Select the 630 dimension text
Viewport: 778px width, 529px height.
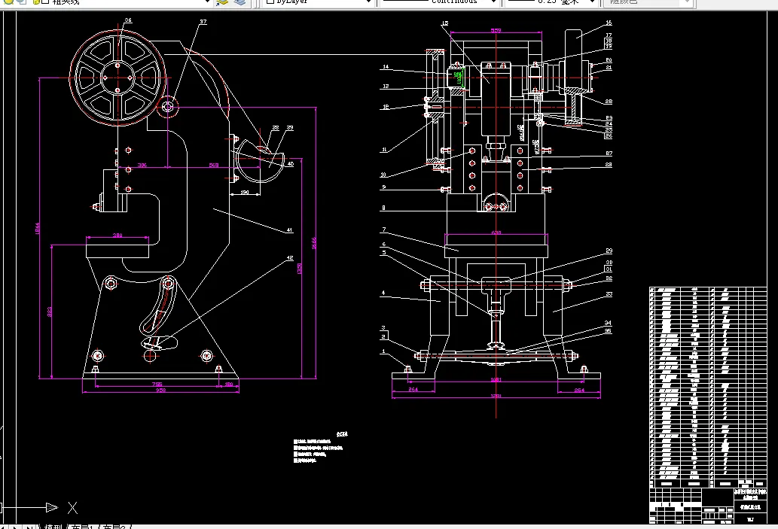pos(496,233)
